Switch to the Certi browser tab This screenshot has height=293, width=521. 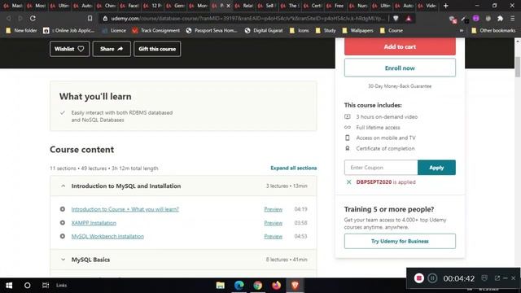click(x=313, y=6)
